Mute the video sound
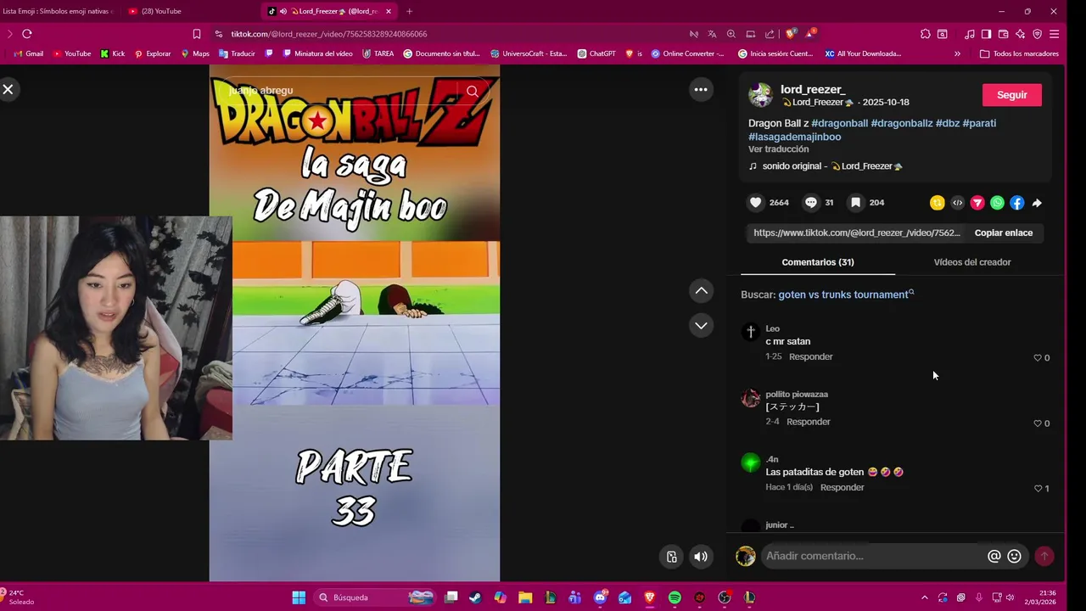 (x=700, y=557)
